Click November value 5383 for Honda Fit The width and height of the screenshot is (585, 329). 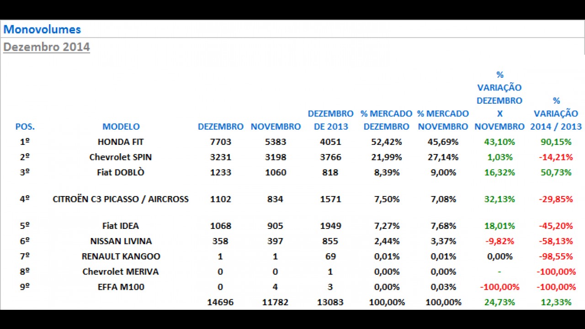pos(275,142)
